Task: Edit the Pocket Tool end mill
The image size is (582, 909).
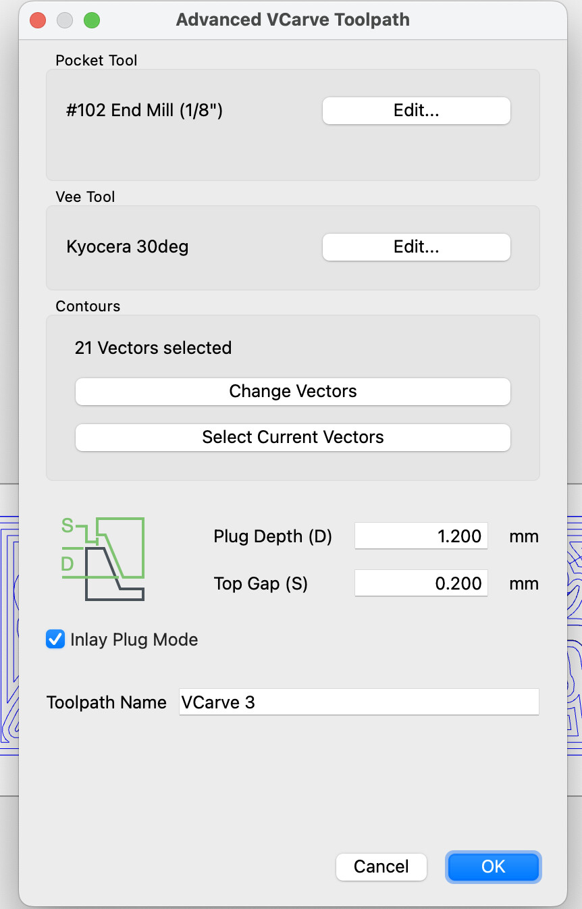Action: [x=416, y=111]
